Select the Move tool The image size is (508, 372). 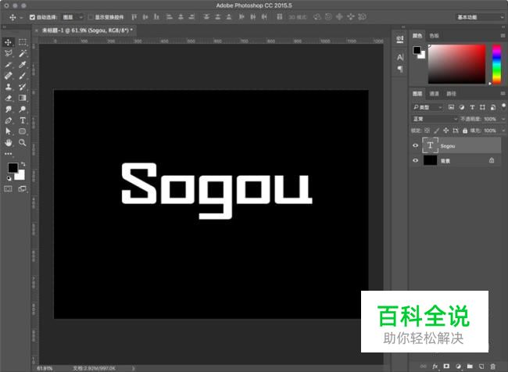[9, 42]
